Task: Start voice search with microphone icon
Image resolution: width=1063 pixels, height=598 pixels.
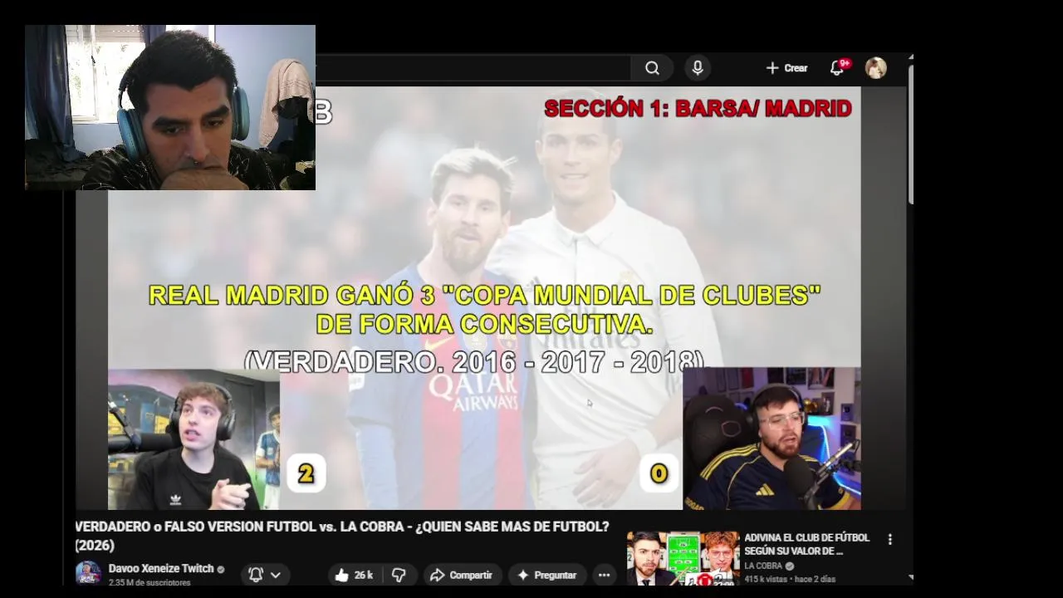Action: point(698,68)
